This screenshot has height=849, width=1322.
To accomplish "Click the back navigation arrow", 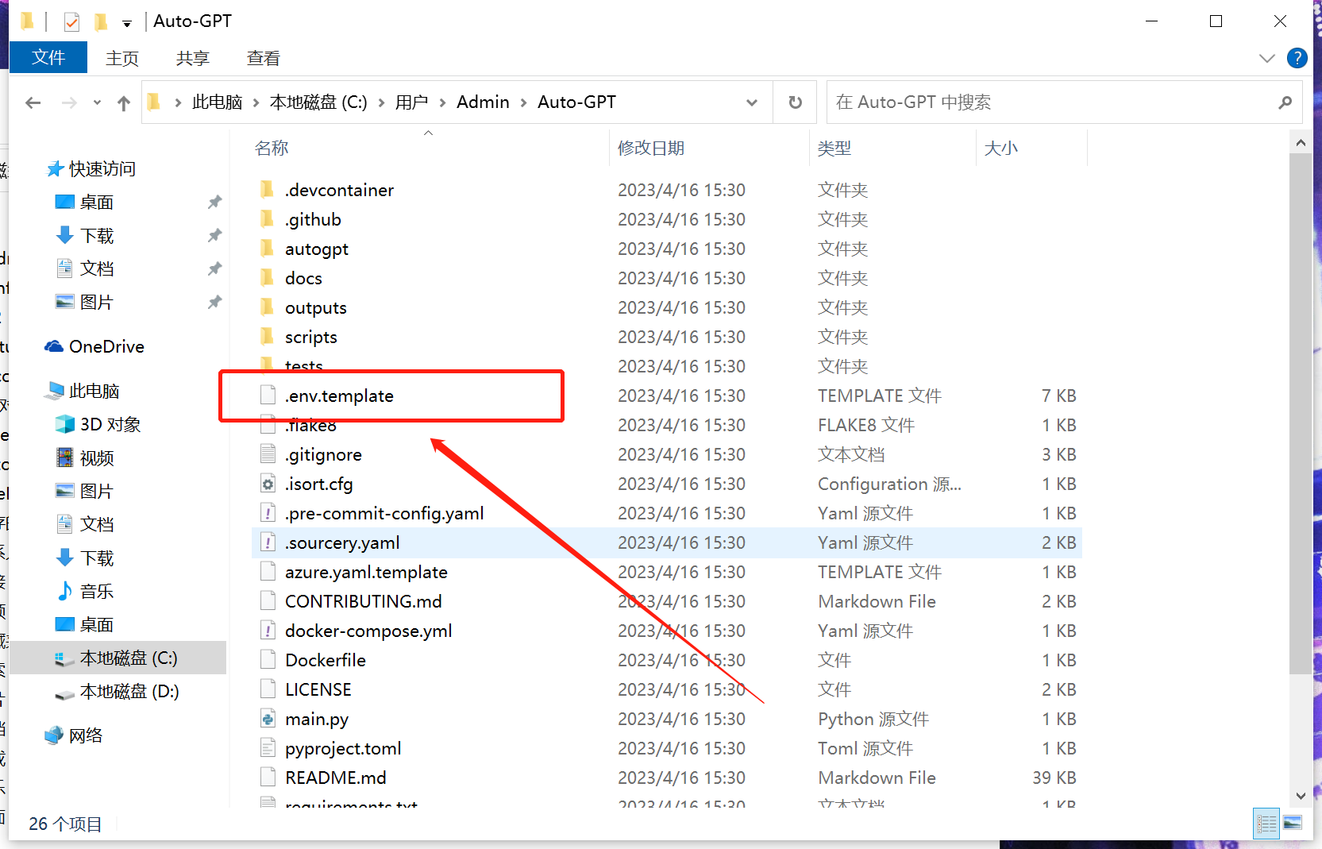I will click(x=33, y=102).
